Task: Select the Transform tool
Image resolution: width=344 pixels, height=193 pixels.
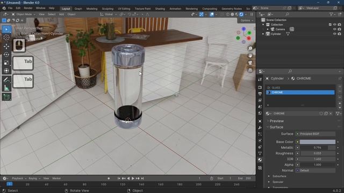Action: 6,71
